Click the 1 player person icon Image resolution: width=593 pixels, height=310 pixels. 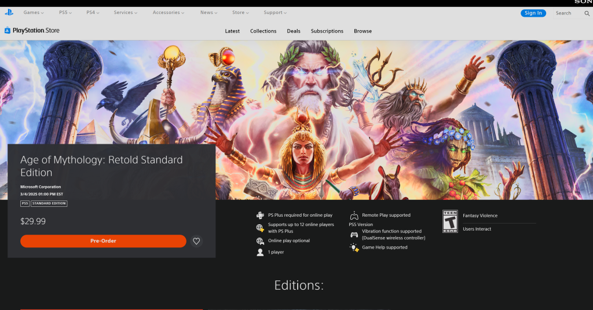pos(260,253)
